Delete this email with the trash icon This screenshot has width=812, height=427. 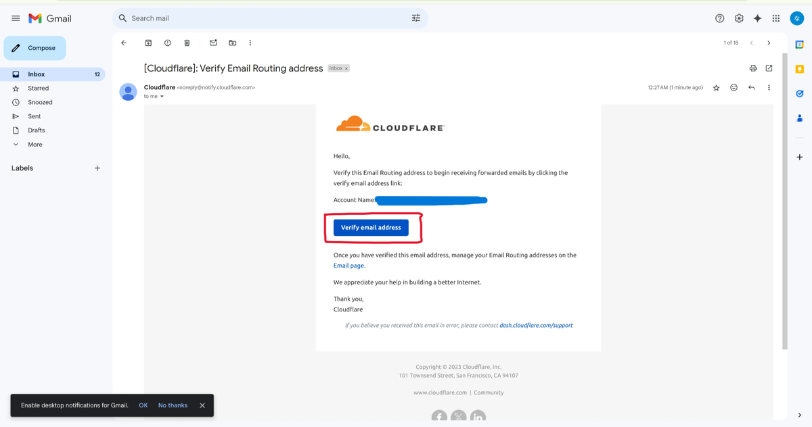pos(187,43)
